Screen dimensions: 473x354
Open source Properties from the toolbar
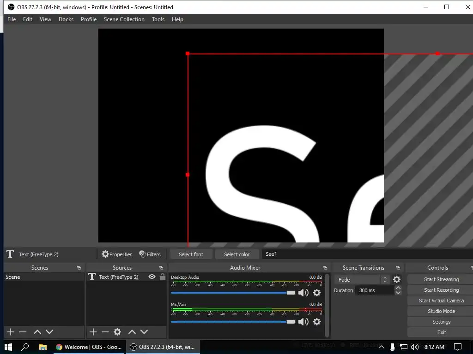pos(117,254)
